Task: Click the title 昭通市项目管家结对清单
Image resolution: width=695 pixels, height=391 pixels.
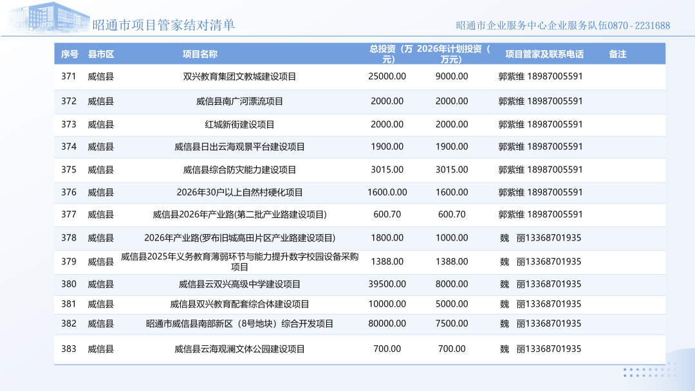Action: click(163, 25)
